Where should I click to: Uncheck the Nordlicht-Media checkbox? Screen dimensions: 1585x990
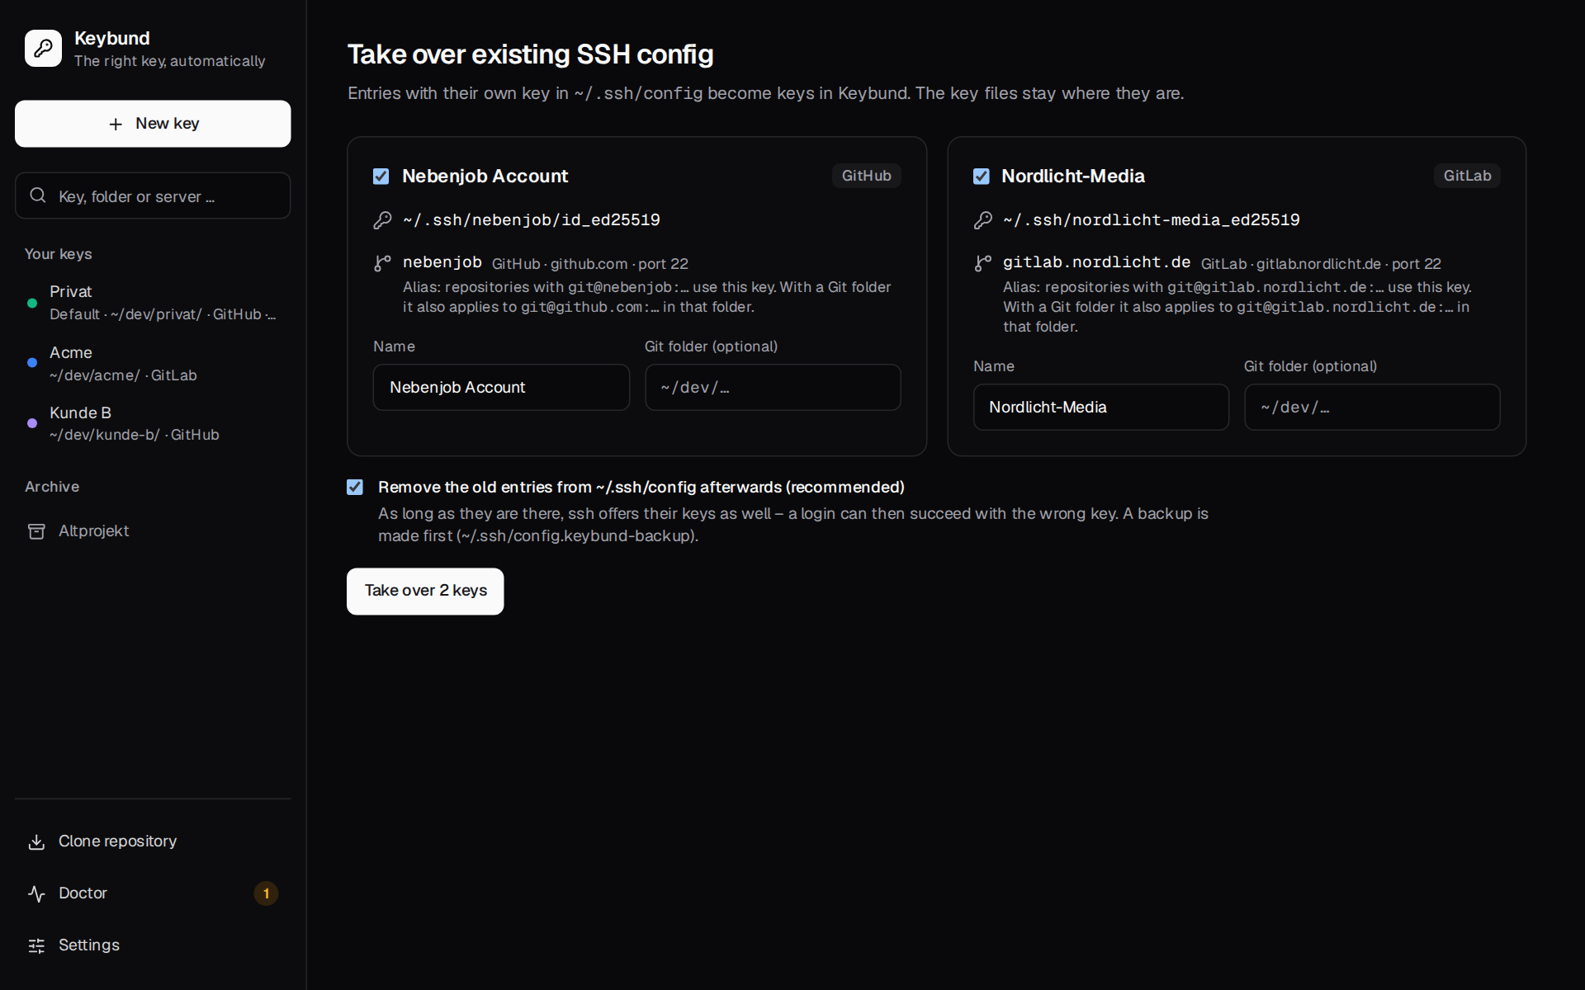pyautogui.click(x=981, y=177)
